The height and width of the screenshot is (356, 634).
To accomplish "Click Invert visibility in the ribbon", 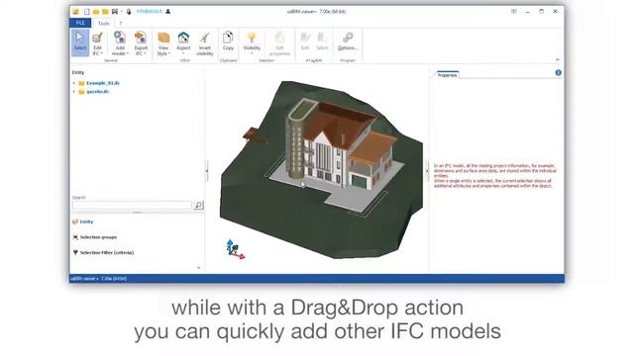I will (205, 44).
